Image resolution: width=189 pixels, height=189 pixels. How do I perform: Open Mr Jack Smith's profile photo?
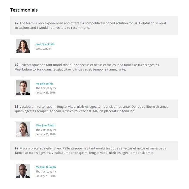(23, 87)
